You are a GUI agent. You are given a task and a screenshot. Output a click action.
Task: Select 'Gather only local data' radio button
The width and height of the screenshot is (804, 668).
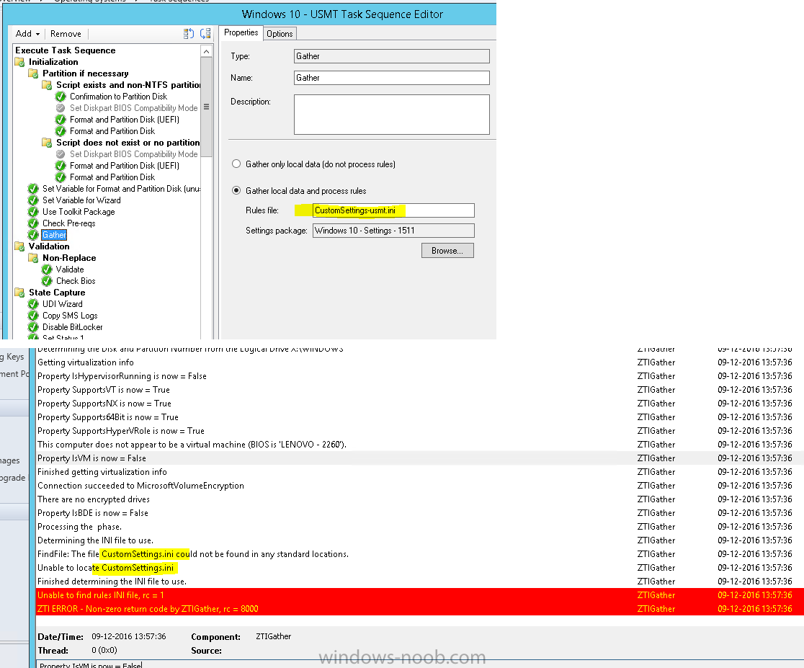(x=236, y=164)
